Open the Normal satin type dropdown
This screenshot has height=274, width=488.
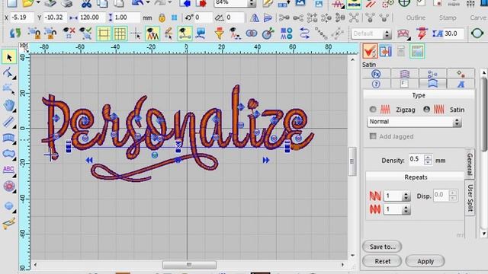(414, 122)
